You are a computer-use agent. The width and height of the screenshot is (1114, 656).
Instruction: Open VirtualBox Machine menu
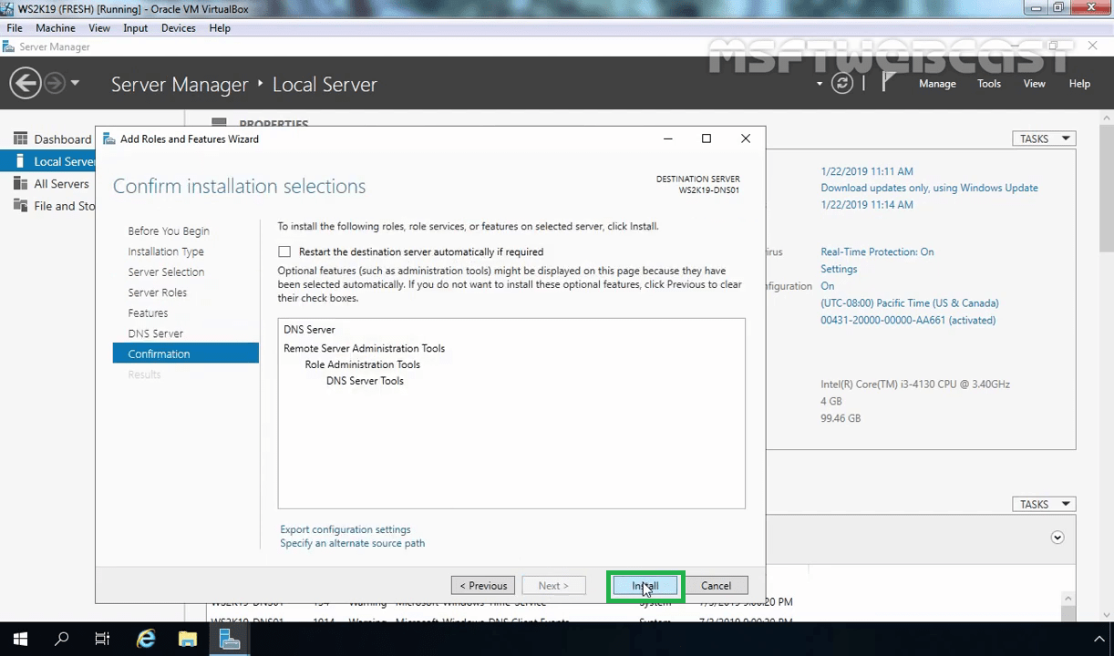[56, 28]
